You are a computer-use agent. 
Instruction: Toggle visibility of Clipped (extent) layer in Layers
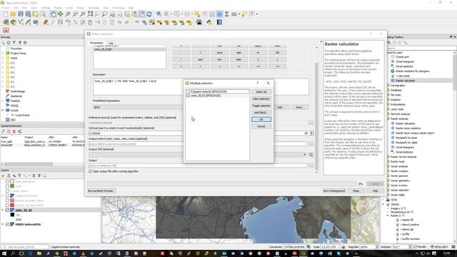(7, 196)
